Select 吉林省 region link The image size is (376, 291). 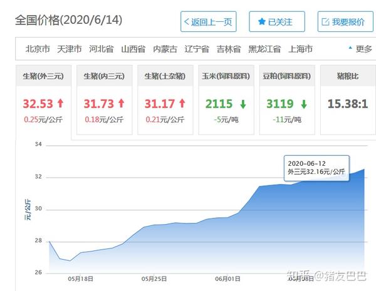229,49
